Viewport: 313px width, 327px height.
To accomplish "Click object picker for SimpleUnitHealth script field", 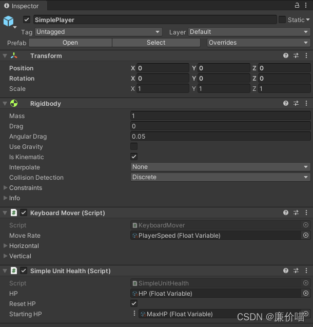I will 305,283.
